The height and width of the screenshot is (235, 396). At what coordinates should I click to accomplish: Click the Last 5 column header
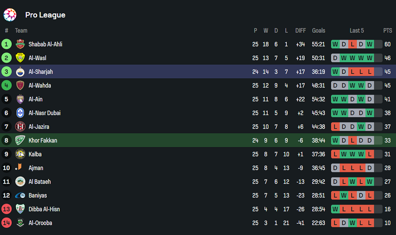pyautogui.click(x=357, y=31)
